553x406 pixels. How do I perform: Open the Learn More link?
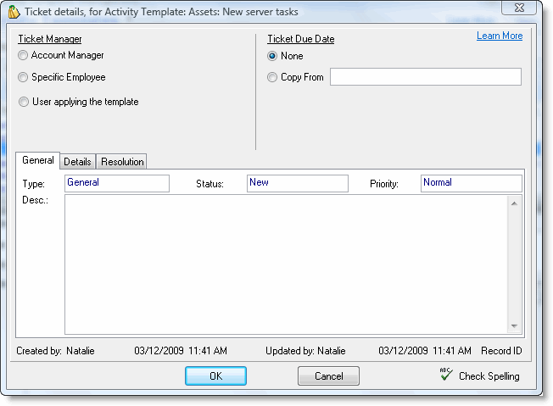tap(500, 36)
